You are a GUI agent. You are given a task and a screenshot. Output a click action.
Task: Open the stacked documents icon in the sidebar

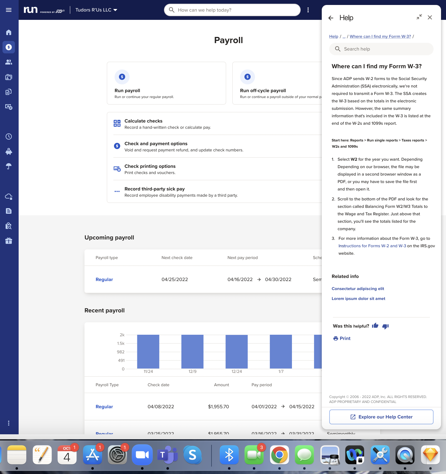tap(9, 92)
